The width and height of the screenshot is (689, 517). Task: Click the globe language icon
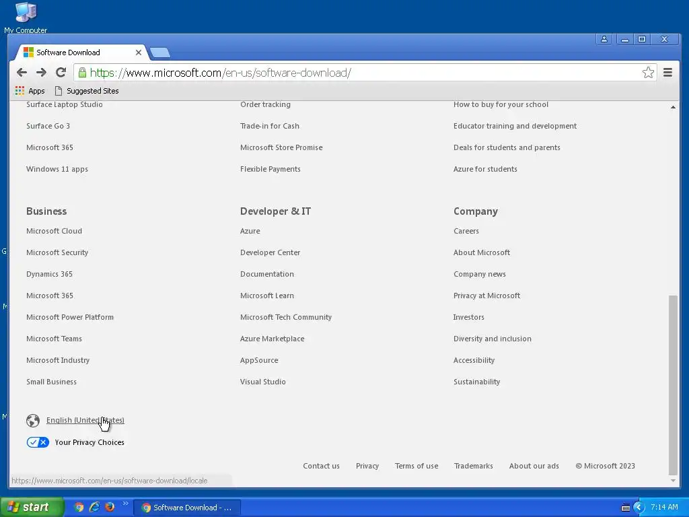tap(33, 421)
